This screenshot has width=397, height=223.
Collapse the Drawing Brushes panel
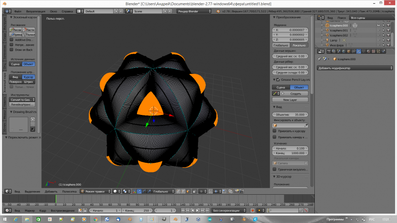[x=11, y=112]
